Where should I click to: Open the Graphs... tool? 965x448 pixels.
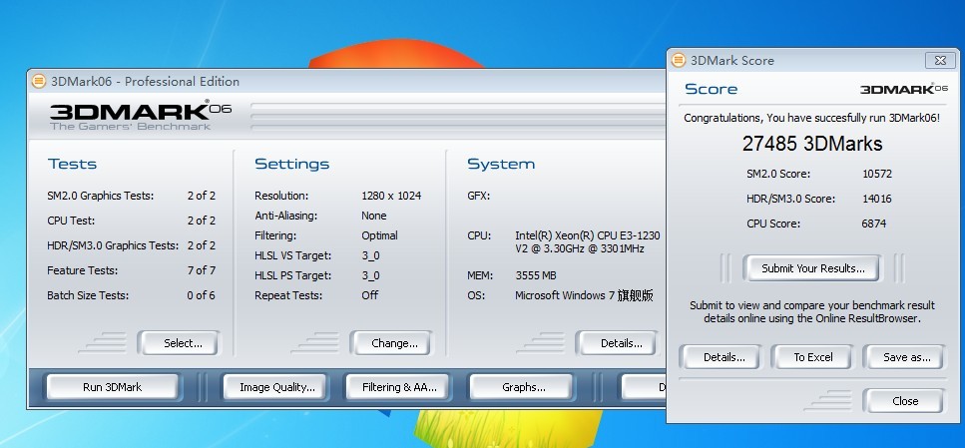click(523, 387)
